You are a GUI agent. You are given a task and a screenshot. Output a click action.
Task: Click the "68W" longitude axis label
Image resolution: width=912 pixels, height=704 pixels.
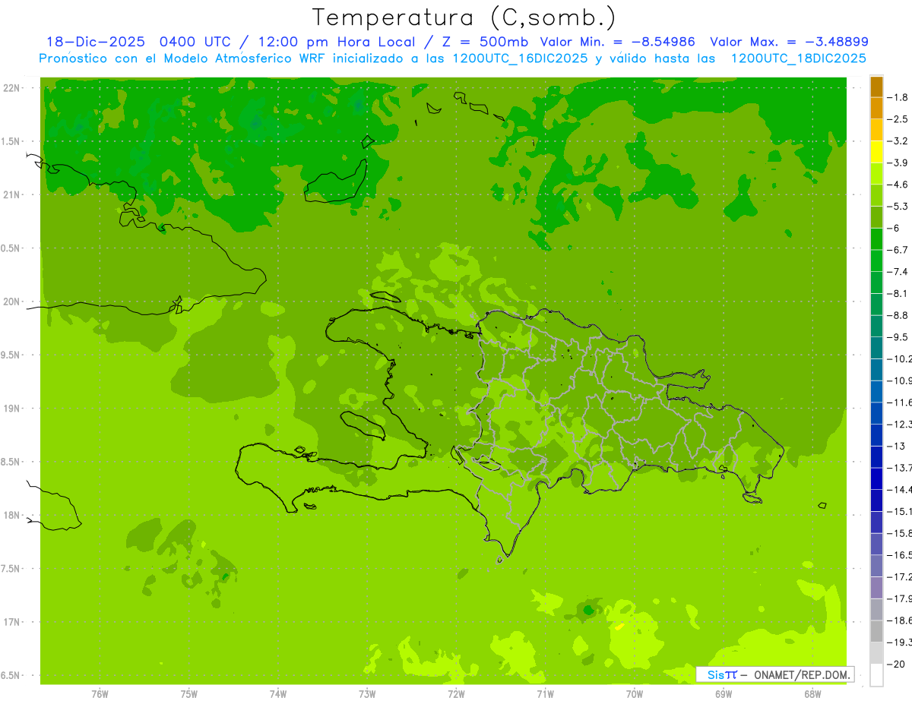coord(812,694)
